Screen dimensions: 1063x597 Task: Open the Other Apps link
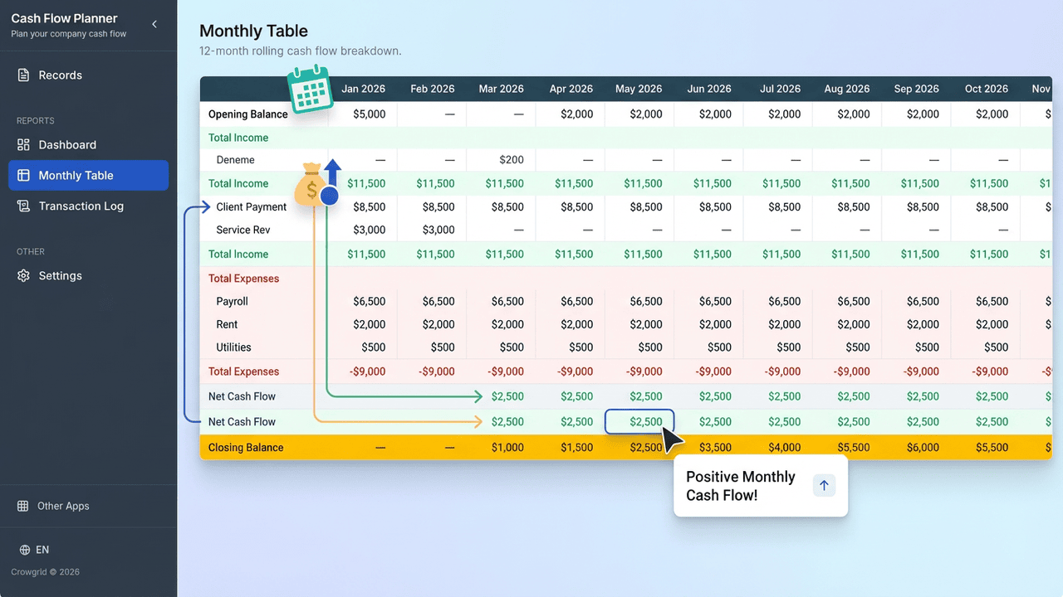tap(63, 506)
